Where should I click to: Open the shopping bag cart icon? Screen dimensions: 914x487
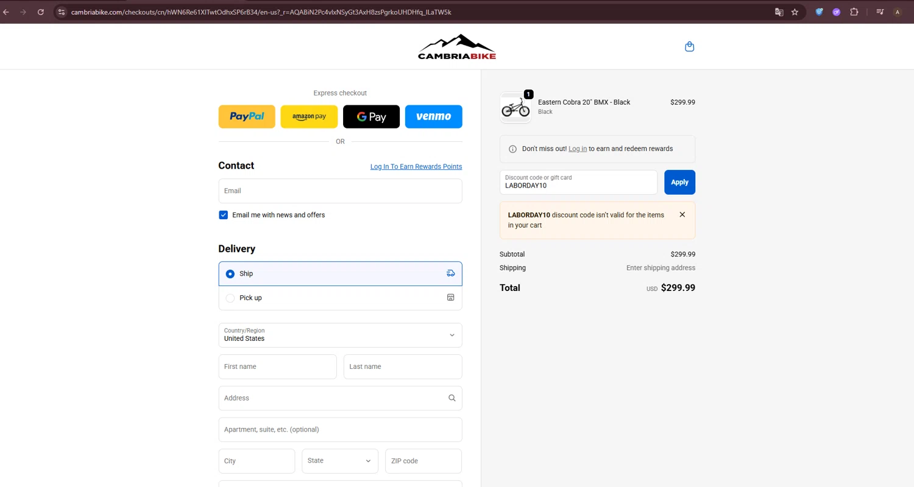point(689,47)
